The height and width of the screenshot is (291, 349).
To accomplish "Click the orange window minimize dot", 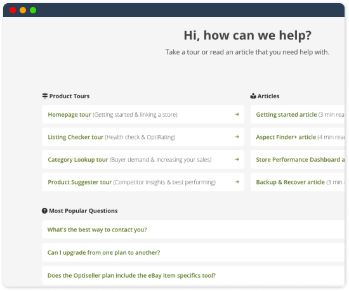I will (23, 10).
